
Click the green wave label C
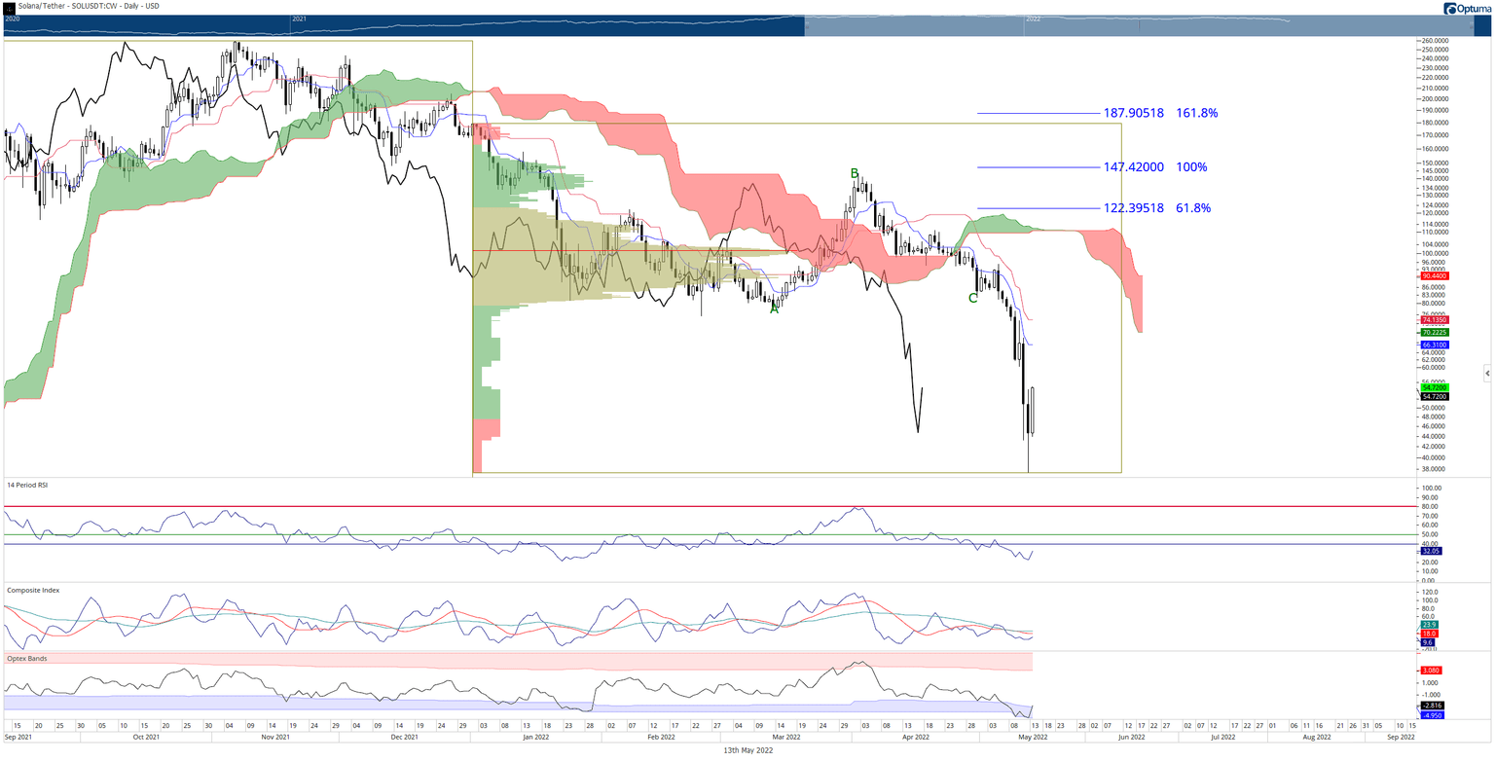coord(972,298)
